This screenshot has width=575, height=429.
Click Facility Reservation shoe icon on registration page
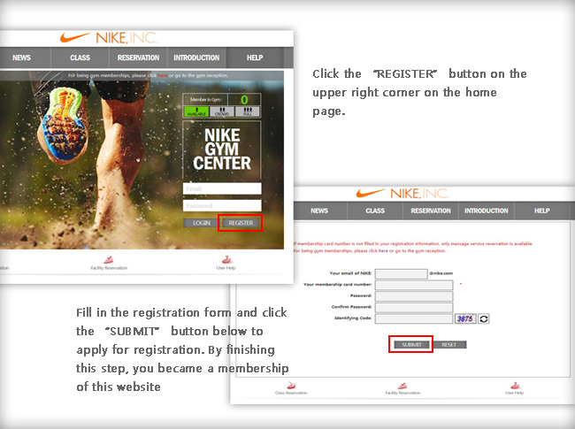point(402,385)
